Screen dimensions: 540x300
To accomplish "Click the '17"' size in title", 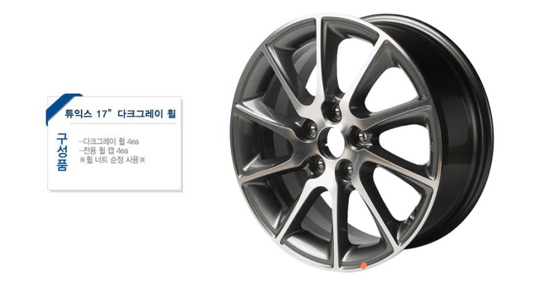I will (104, 113).
